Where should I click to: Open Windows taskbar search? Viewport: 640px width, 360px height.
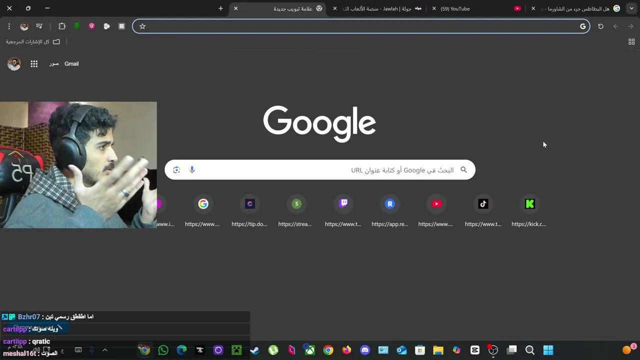tap(530, 350)
